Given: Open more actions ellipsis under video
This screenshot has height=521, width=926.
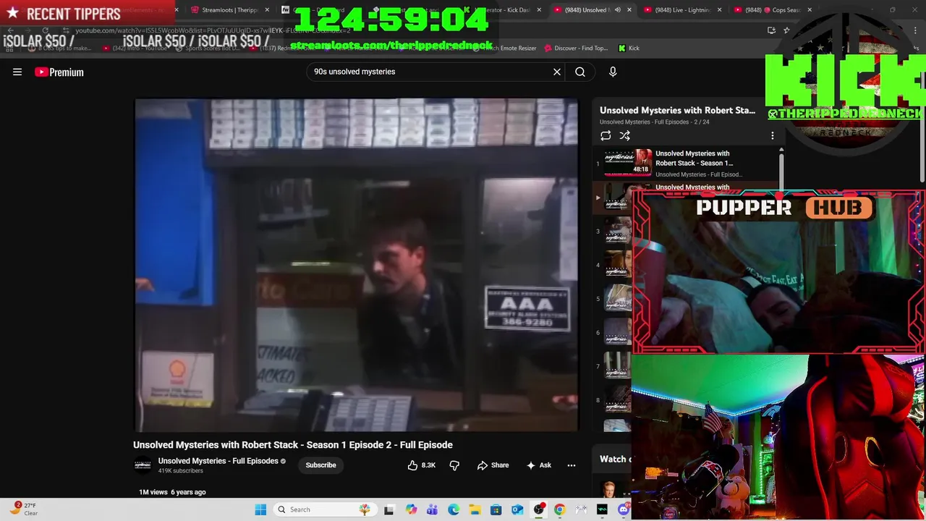Looking at the screenshot, I should (572, 465).
